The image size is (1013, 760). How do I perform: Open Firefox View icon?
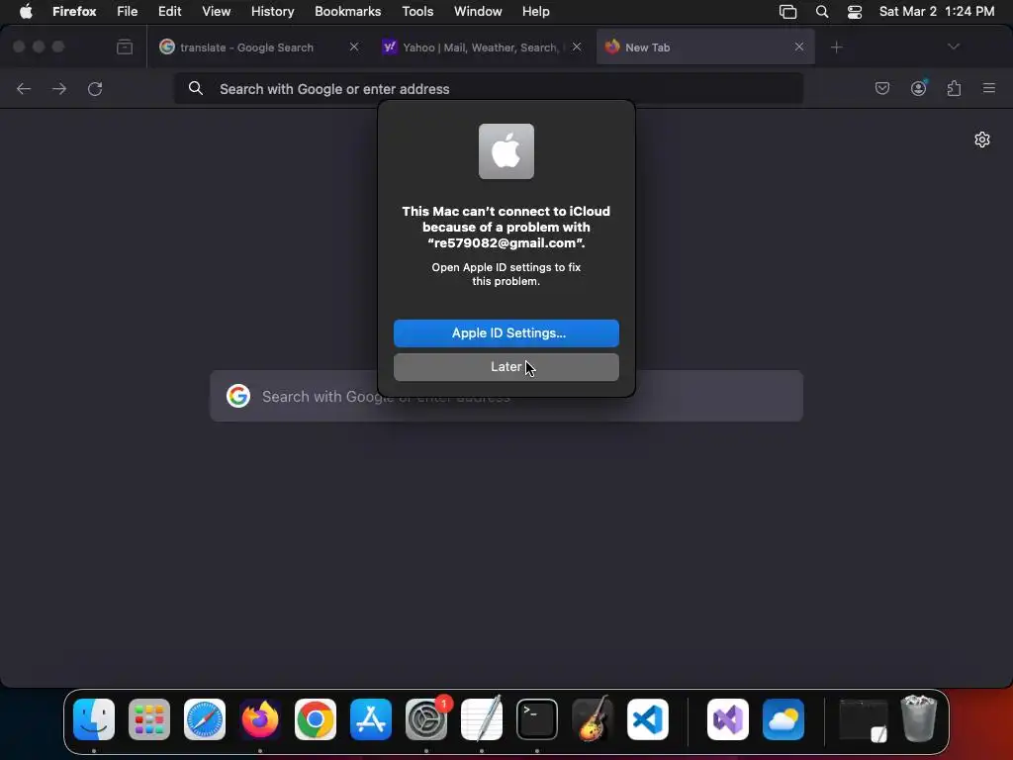[125, 47]
